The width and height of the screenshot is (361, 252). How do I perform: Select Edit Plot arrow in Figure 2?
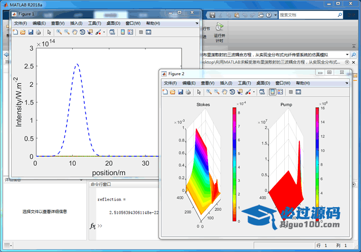tap(199, 92)
